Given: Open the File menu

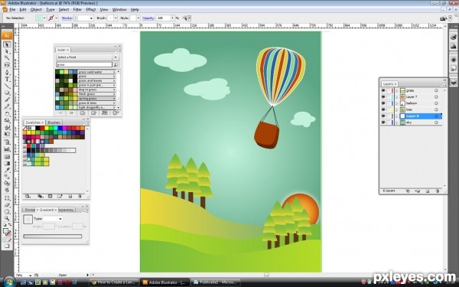Looking at the screenshot, I should (12, 10).
